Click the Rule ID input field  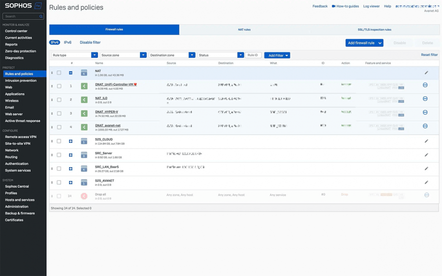[x=253, y=55]
